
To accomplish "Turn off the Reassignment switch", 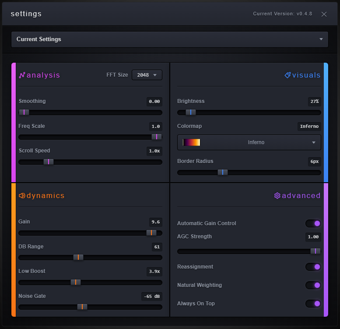I will [313, 267].
